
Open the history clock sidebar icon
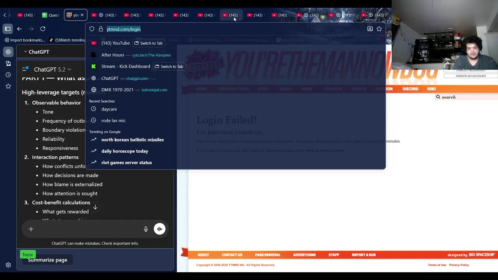[8, 75]
